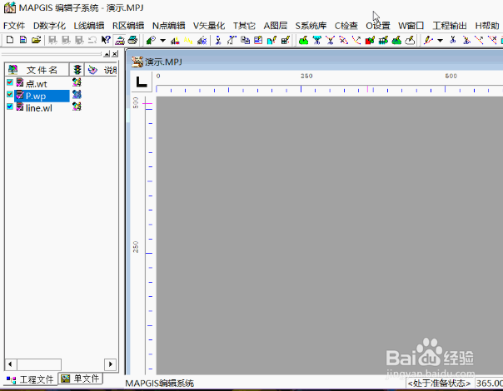Click the arrow-question-mark help icon
The image size is (503, 391).
106,40
